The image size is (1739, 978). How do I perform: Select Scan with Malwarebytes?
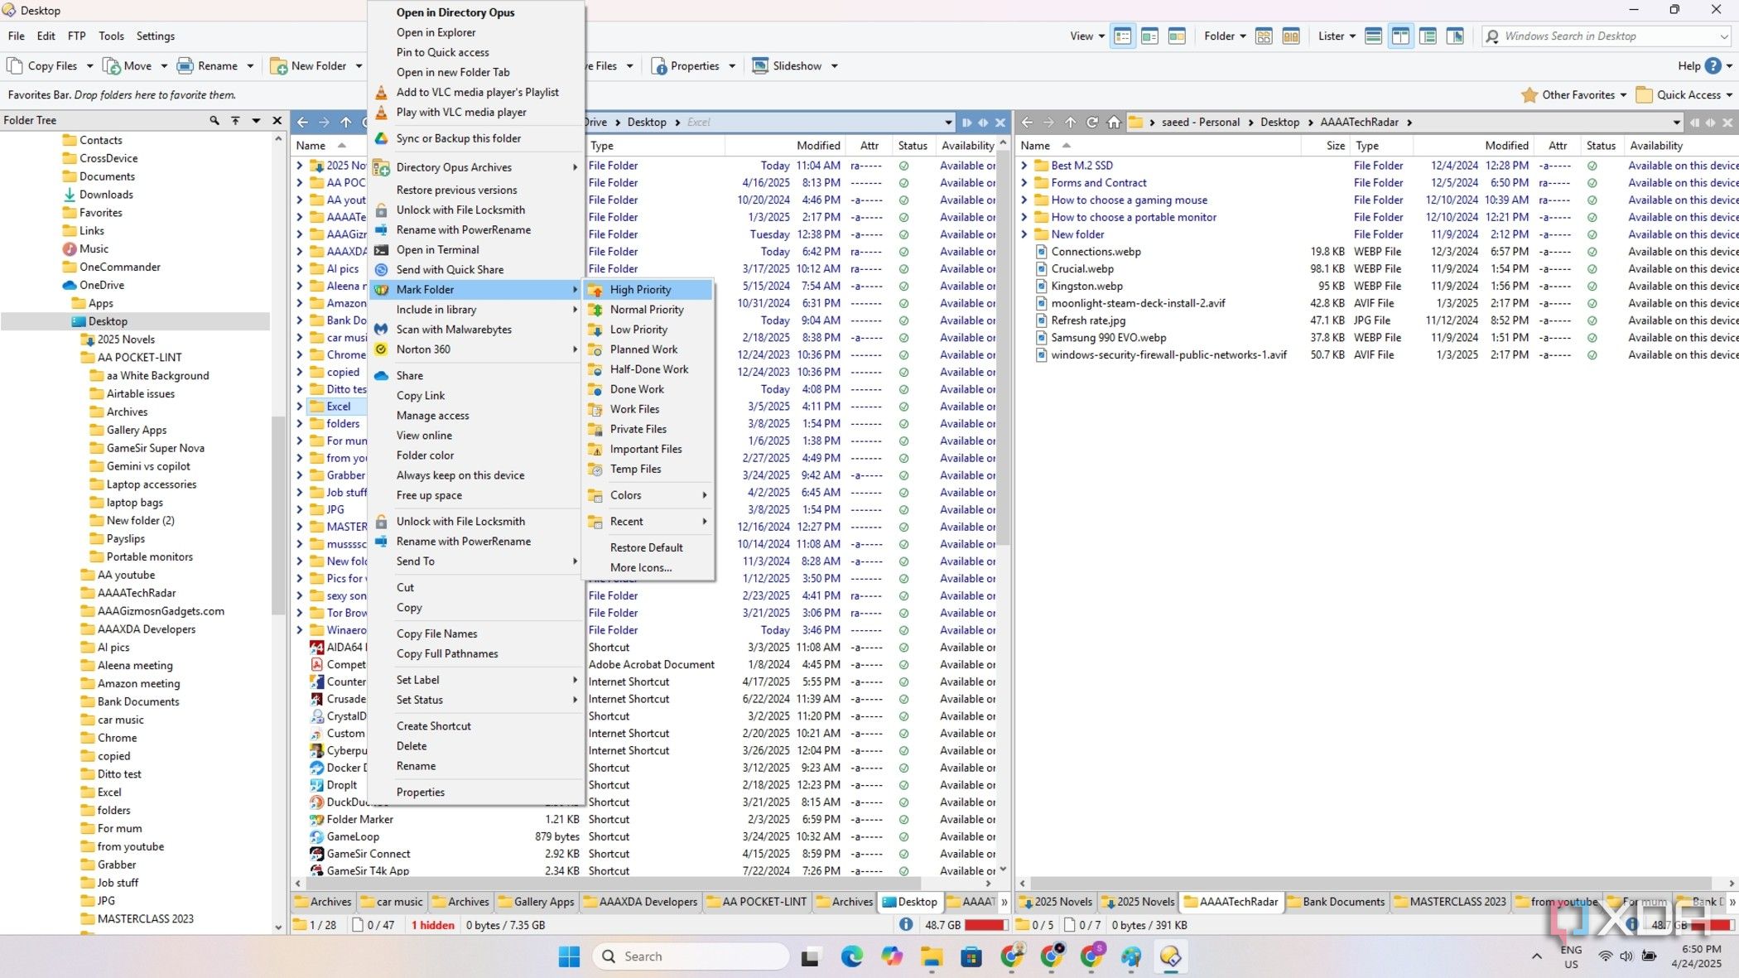coord(476,329)
